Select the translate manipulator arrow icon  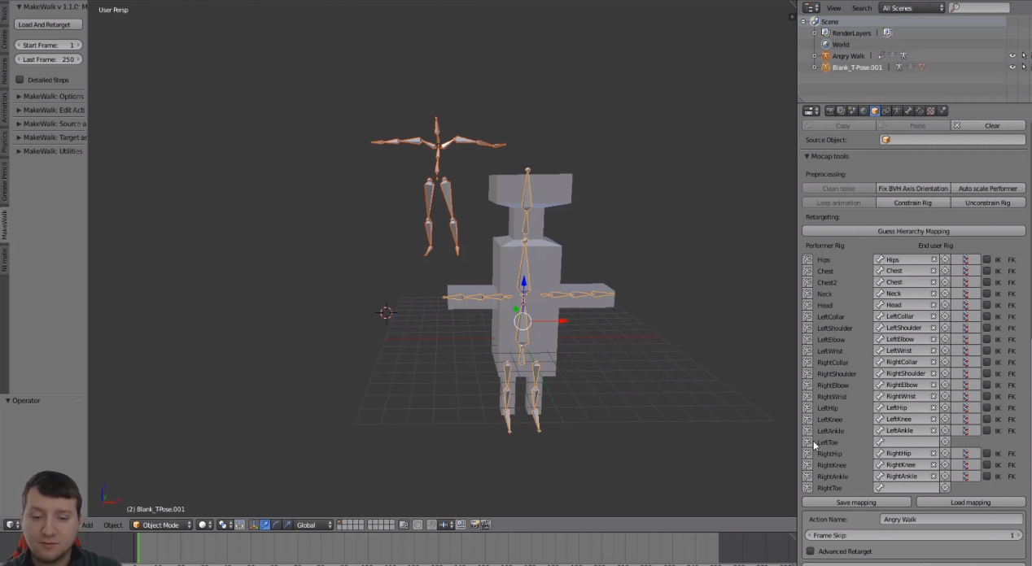click(265, 525)
